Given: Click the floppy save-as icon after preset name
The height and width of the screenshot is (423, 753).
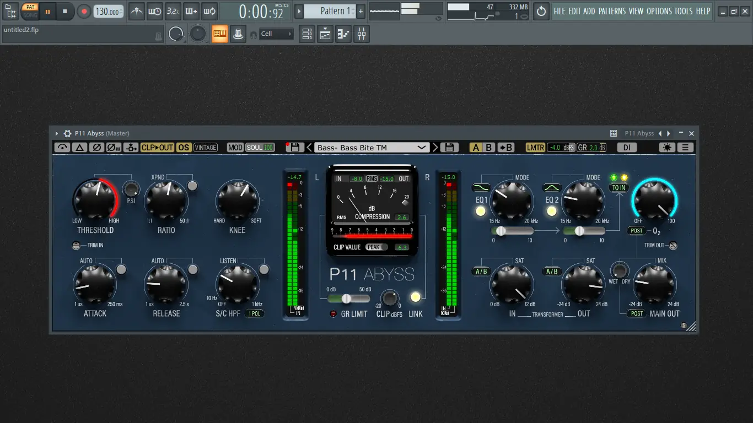Looking at the screenshot, I should click(x=449, y=147).
